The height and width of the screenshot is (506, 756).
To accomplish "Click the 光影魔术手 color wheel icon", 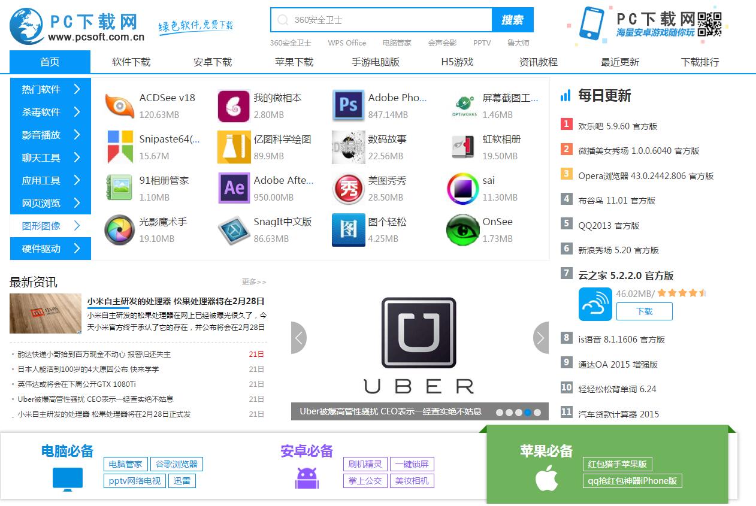I will pyautogui.click(x=119, y=230).
